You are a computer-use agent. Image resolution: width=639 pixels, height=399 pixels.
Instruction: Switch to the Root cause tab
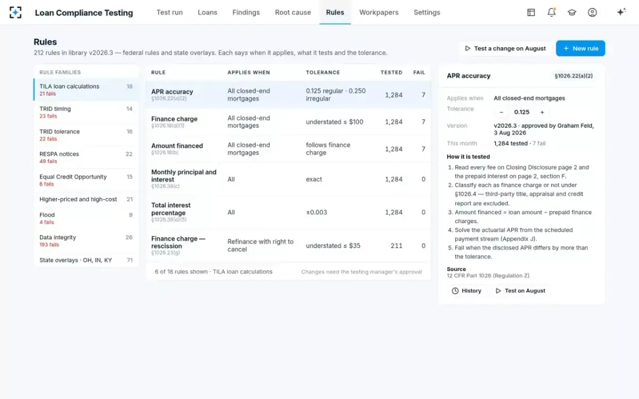[x=293, y=12]
